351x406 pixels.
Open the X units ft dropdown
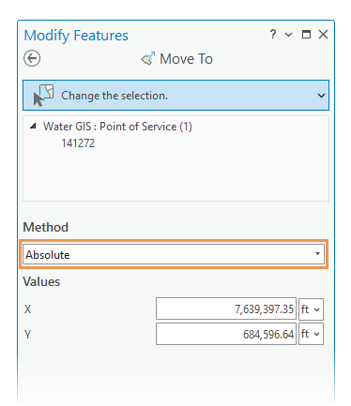point(311,309)
